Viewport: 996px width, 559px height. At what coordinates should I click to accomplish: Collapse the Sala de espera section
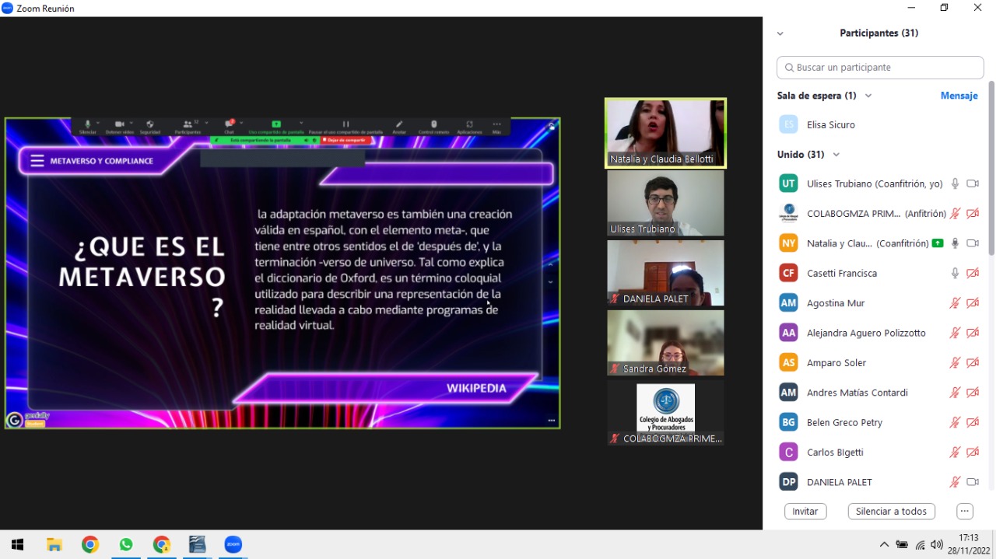[x=868, y=96]
